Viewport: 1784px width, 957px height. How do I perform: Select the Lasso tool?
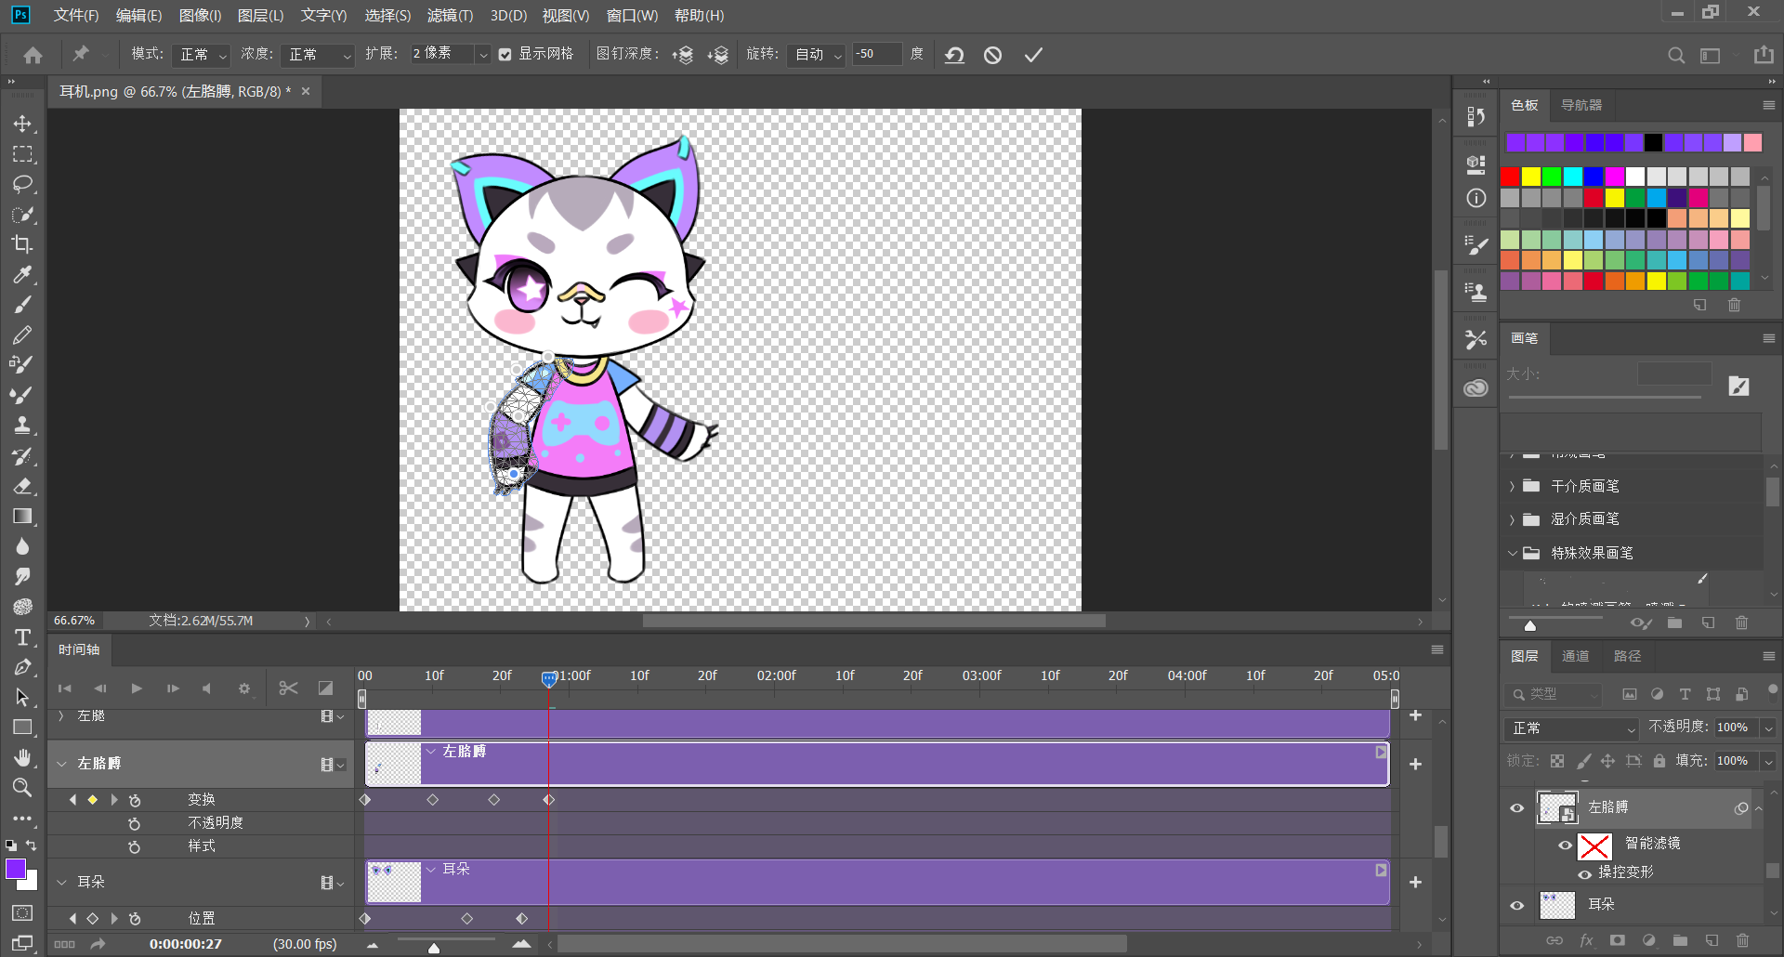[22, 184]
